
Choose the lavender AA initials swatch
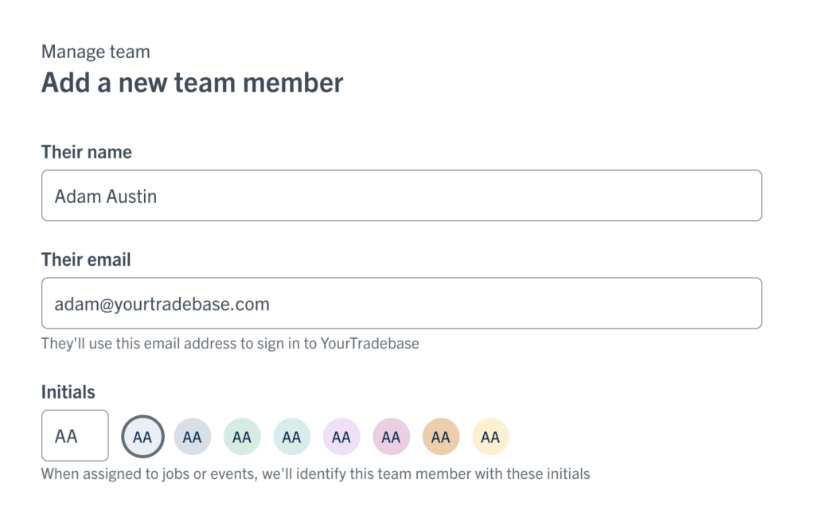point(341,437)
